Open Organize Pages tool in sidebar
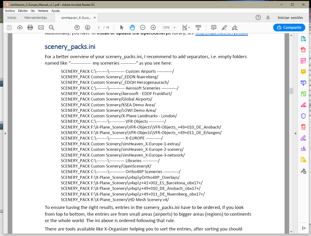Image resolution: width=311 pixels, height=236 pixels. click(303, 94)
